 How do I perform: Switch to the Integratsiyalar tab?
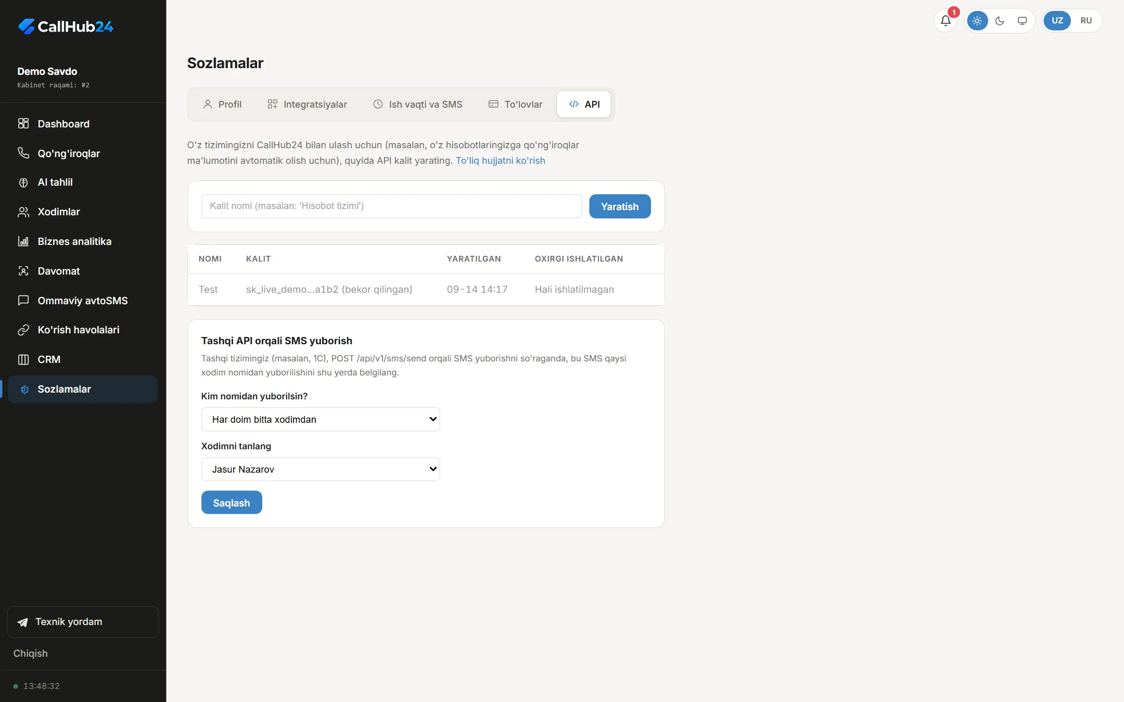coord(307,105)
